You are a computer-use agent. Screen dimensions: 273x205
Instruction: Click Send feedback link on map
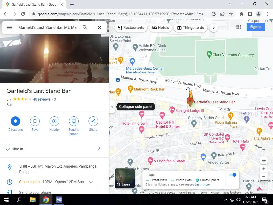[x=232, y=193]
